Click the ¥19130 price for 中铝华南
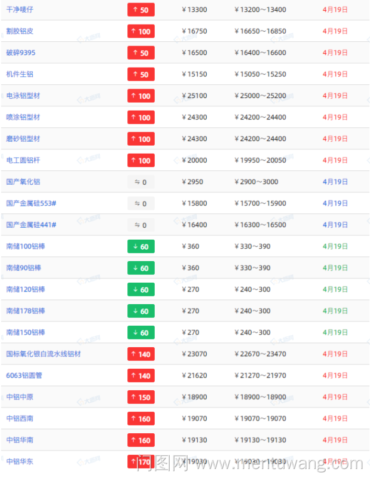 (x=194, y=440)
